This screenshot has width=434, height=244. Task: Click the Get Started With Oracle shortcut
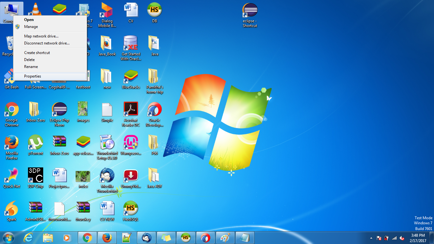point(131,48)
